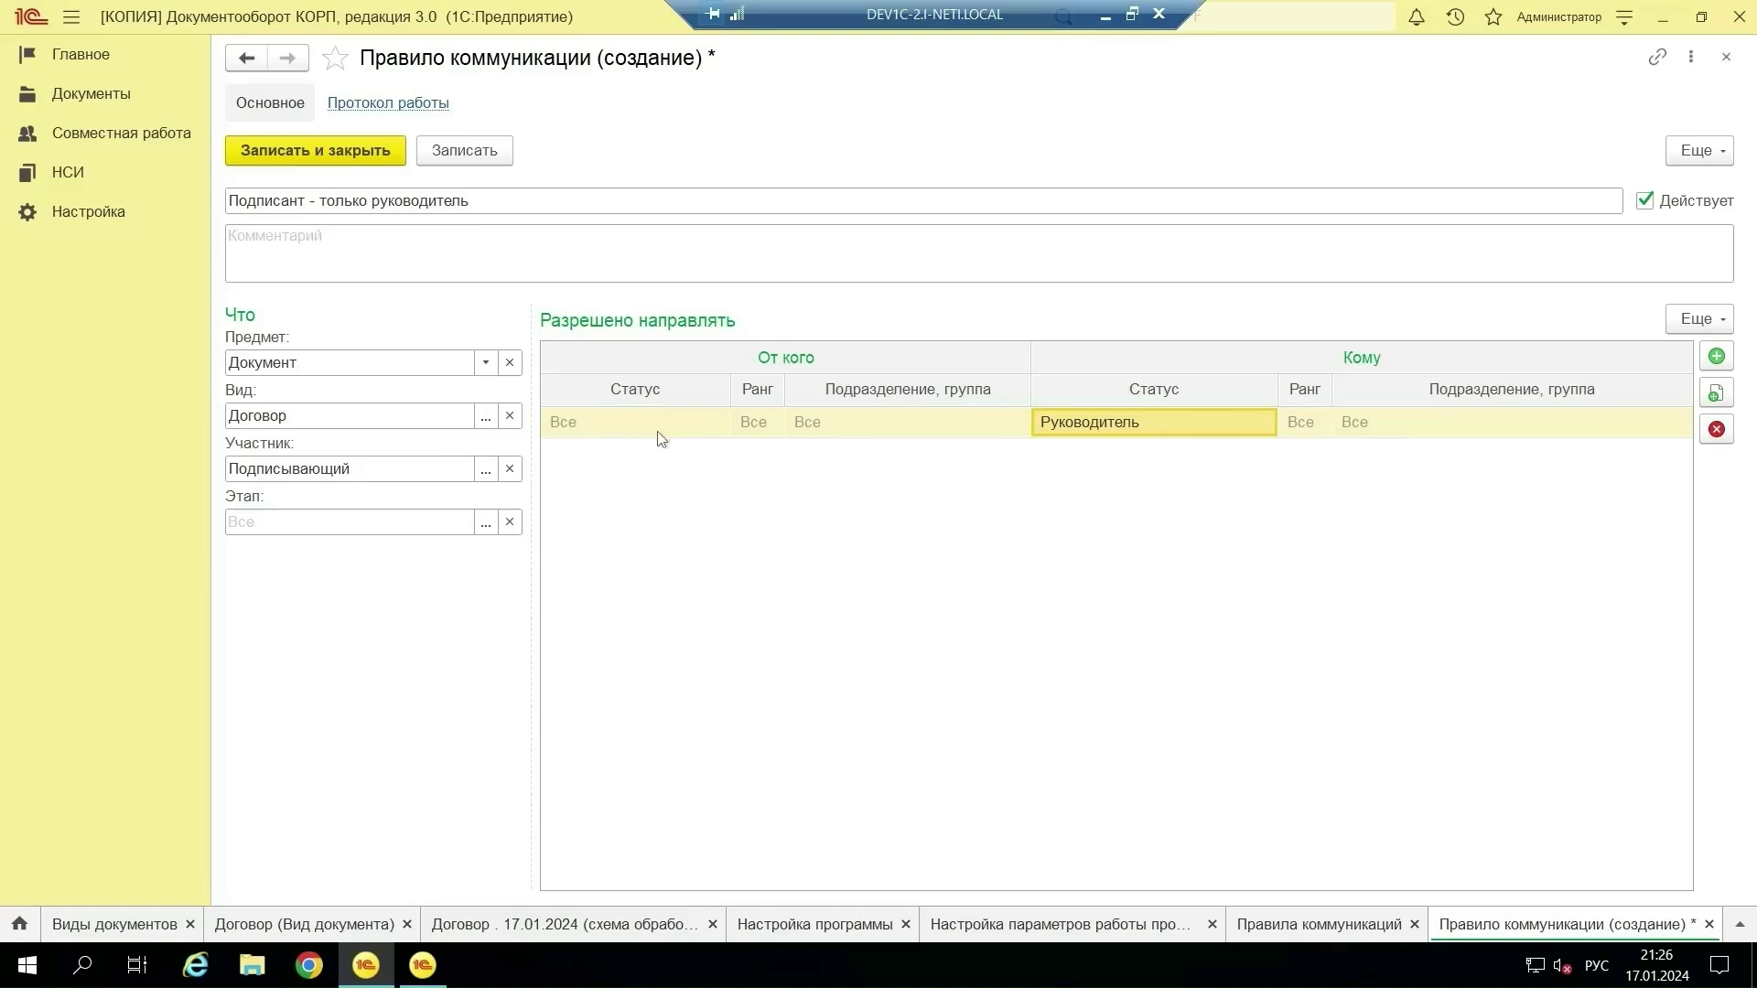This screenshot has height=988, width=1757.
Task: Click the green add row icon
Action: (1716, 357)
